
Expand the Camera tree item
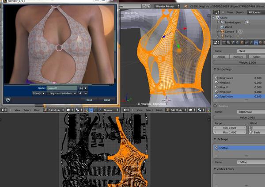[218, 31]
